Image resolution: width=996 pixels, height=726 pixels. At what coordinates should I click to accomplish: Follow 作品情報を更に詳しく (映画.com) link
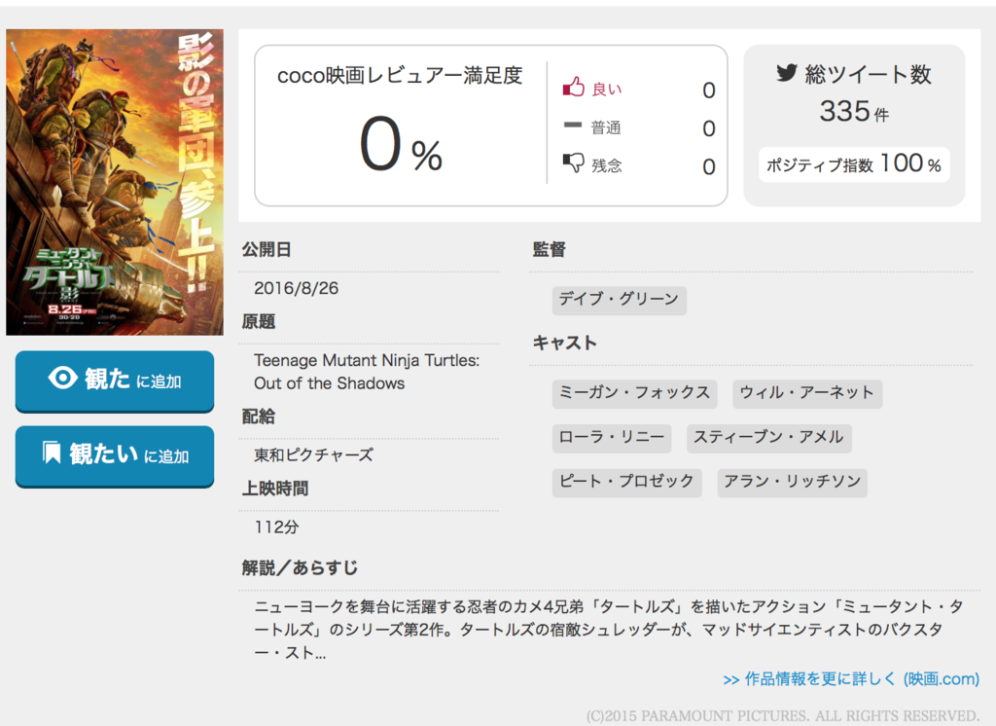pyautogui.click(x=851, y=679)
